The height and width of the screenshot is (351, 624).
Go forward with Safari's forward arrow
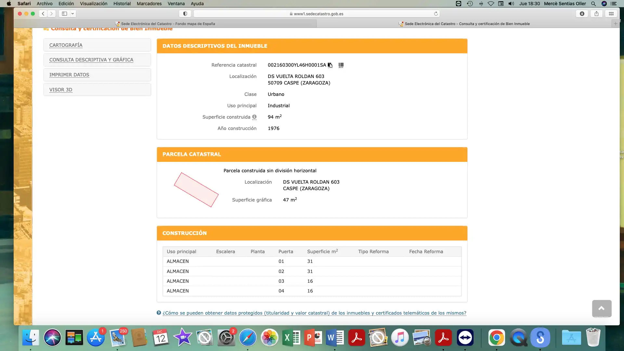51,14
